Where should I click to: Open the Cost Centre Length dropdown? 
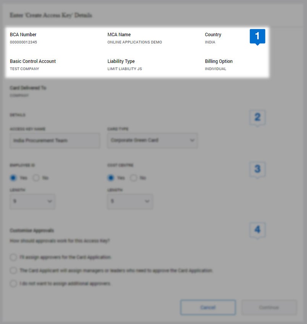point(130,201)
